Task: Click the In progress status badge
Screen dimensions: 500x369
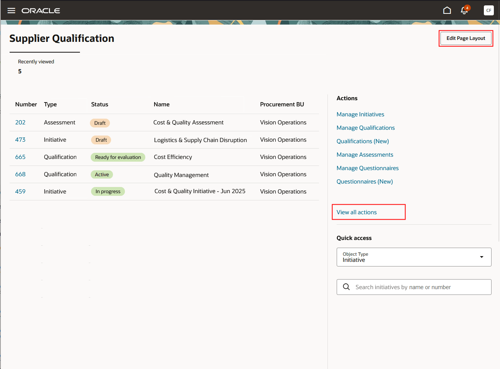Action: tap(108, 191)
